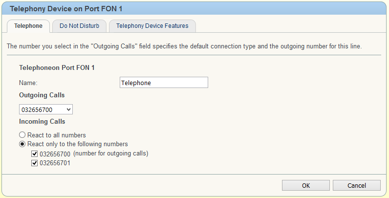Switch to the Do Not Disturb tab
This screenshot has width=389, height=198.
pyautogui.click(x=79, y=26)
